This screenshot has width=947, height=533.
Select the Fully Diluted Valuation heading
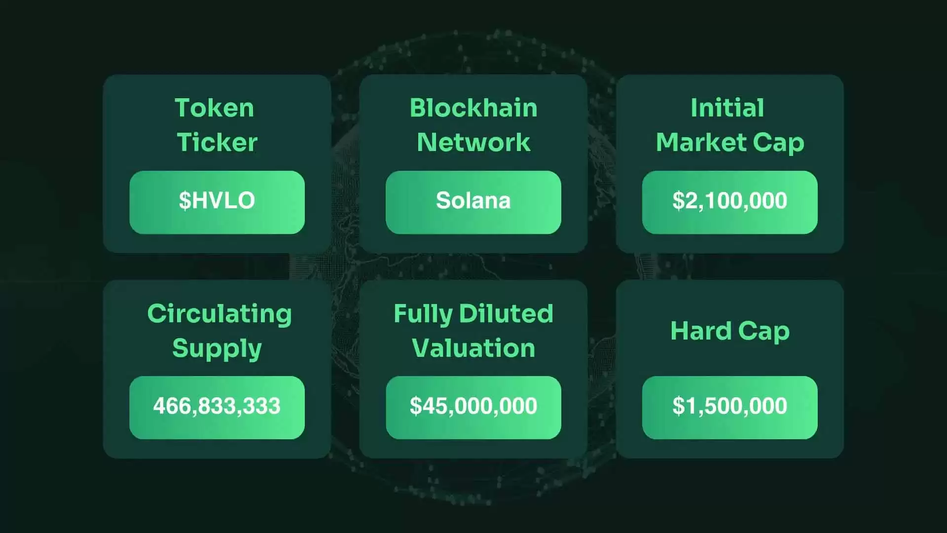tap(473, 331)
